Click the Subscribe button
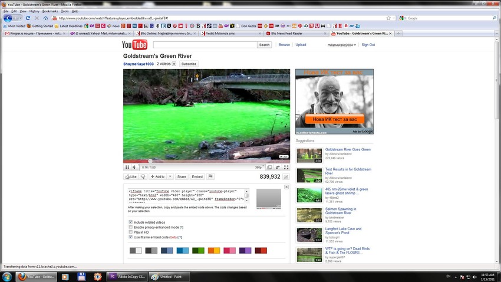Screen dimensions: 501x282 189,64
